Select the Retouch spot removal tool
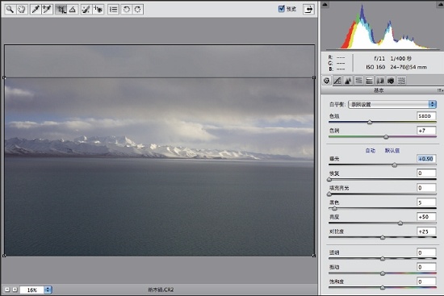The image size is (444, 296). point(86,10)
